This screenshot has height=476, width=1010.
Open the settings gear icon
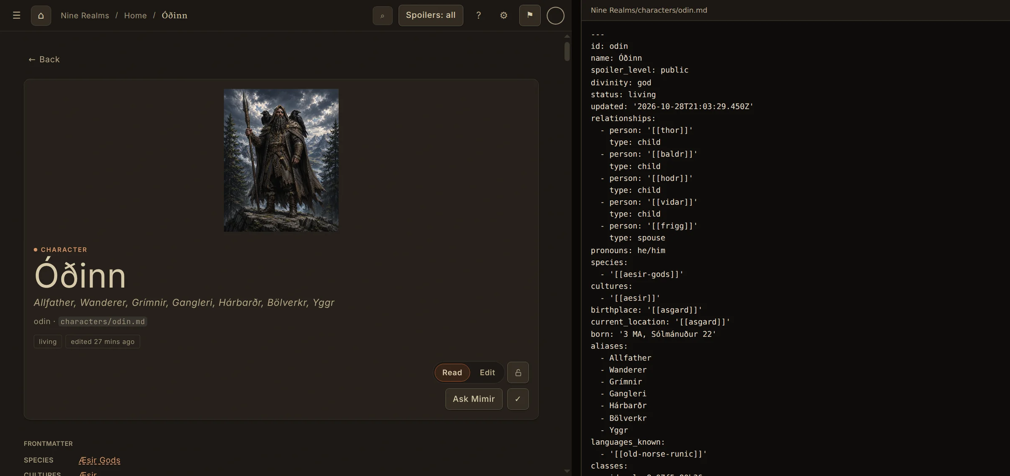point(503,16)
